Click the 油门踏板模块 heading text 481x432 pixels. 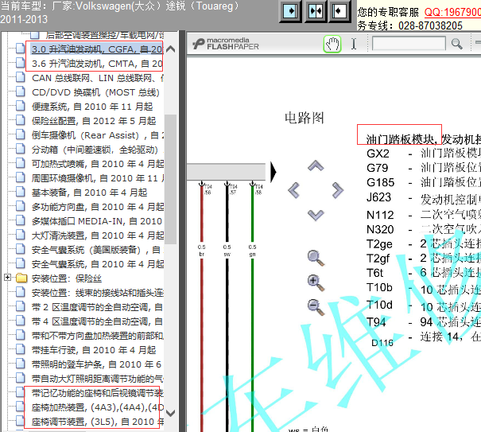click(401, 139)
